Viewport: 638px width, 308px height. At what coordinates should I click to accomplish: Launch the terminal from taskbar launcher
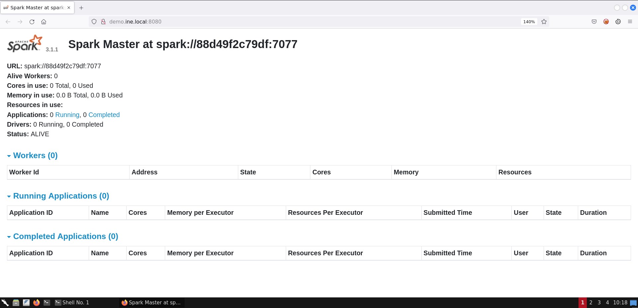point(47,302)
